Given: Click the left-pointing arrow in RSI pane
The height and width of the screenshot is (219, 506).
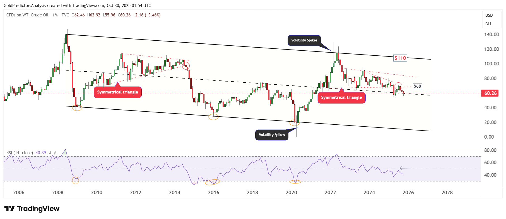Looking at the screenshot, I should 405,168.
